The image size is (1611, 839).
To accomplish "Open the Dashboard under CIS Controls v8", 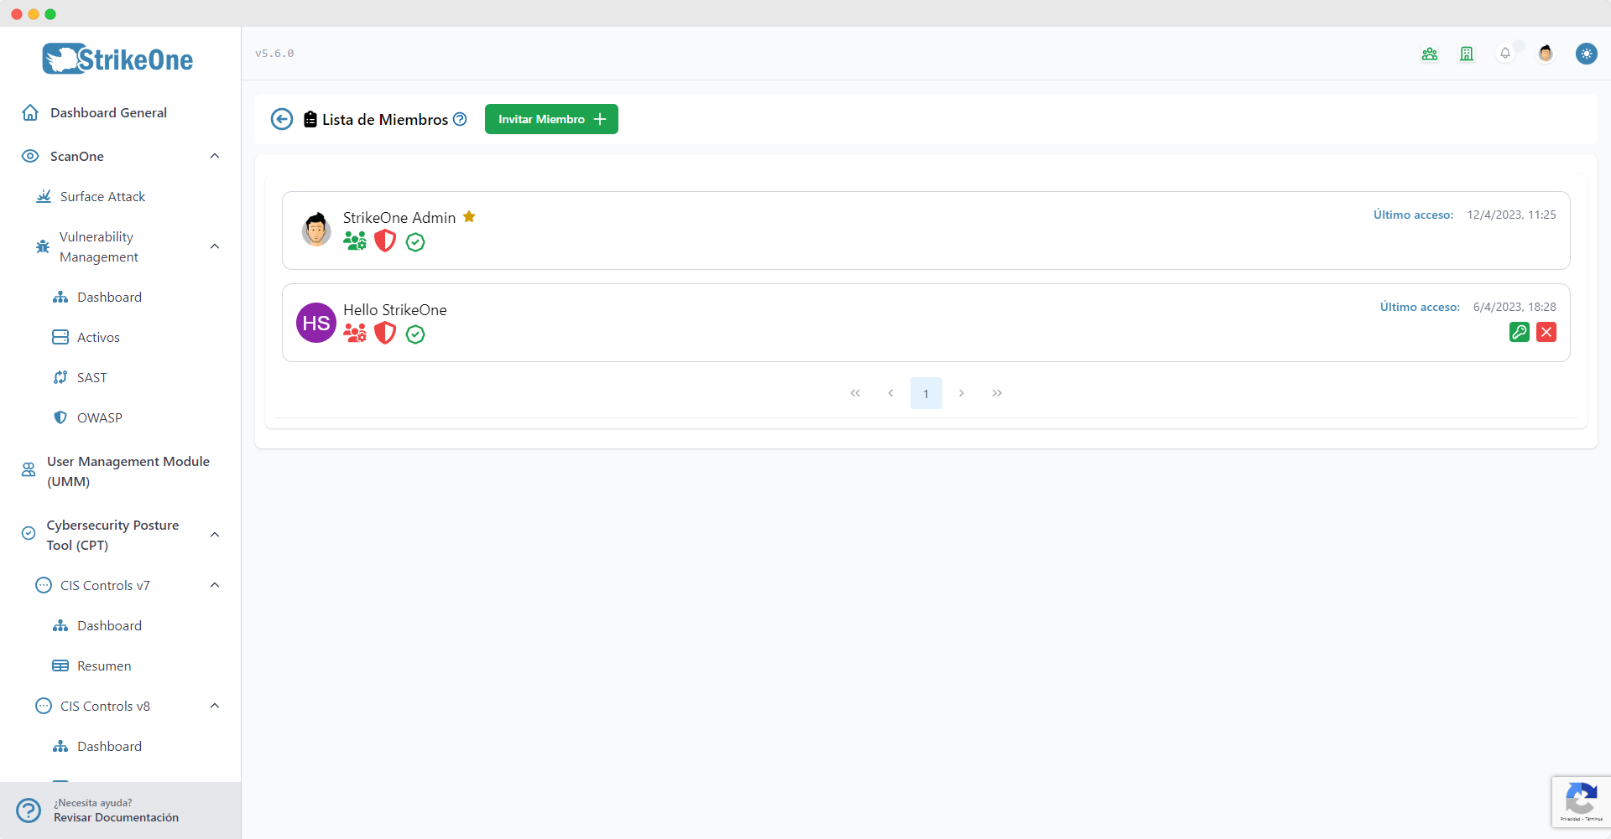I will pyautogui.click(x=109, y=746).
